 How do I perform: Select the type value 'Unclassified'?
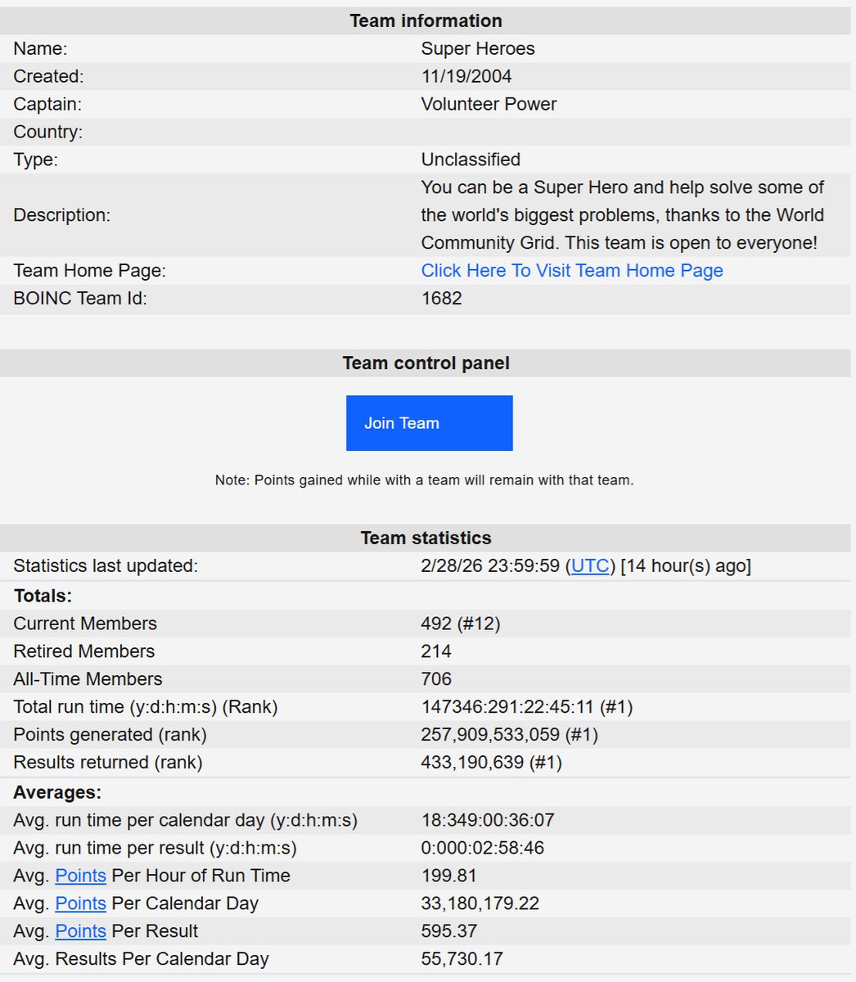[x=471, y=160]
